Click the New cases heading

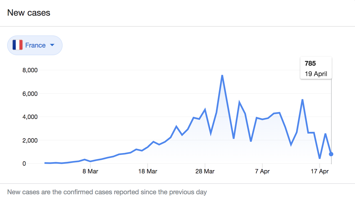(x=29, y=13)
